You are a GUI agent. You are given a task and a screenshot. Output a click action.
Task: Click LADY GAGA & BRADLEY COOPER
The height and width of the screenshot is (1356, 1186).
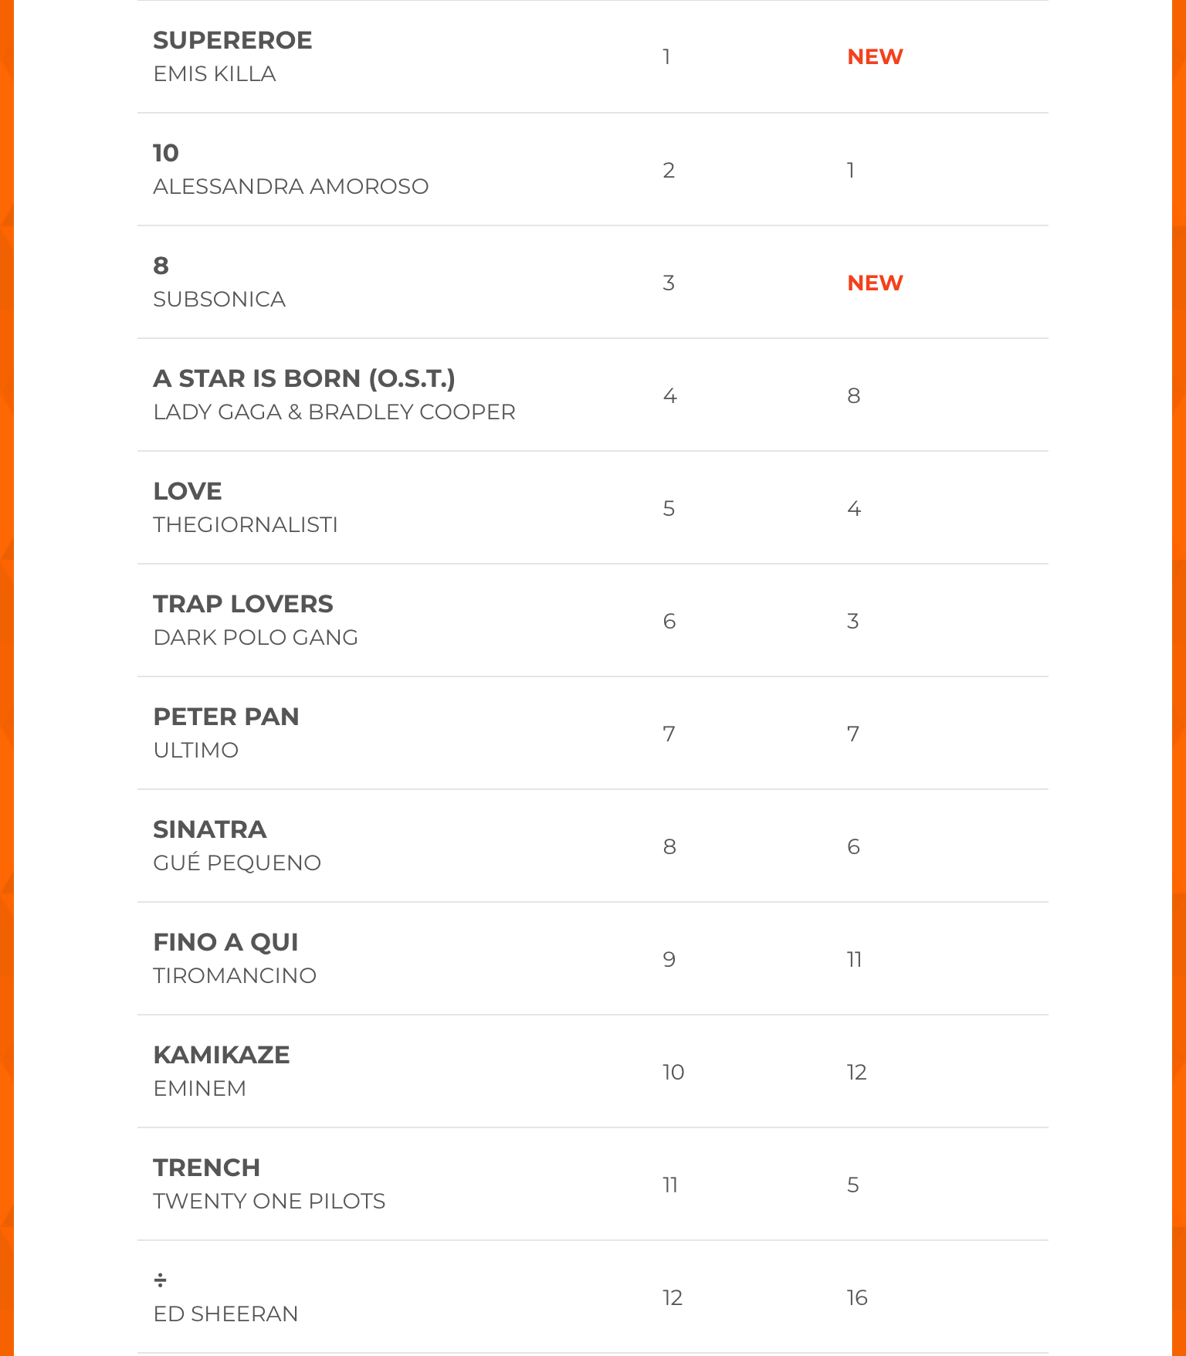click(x=334, y=412)
